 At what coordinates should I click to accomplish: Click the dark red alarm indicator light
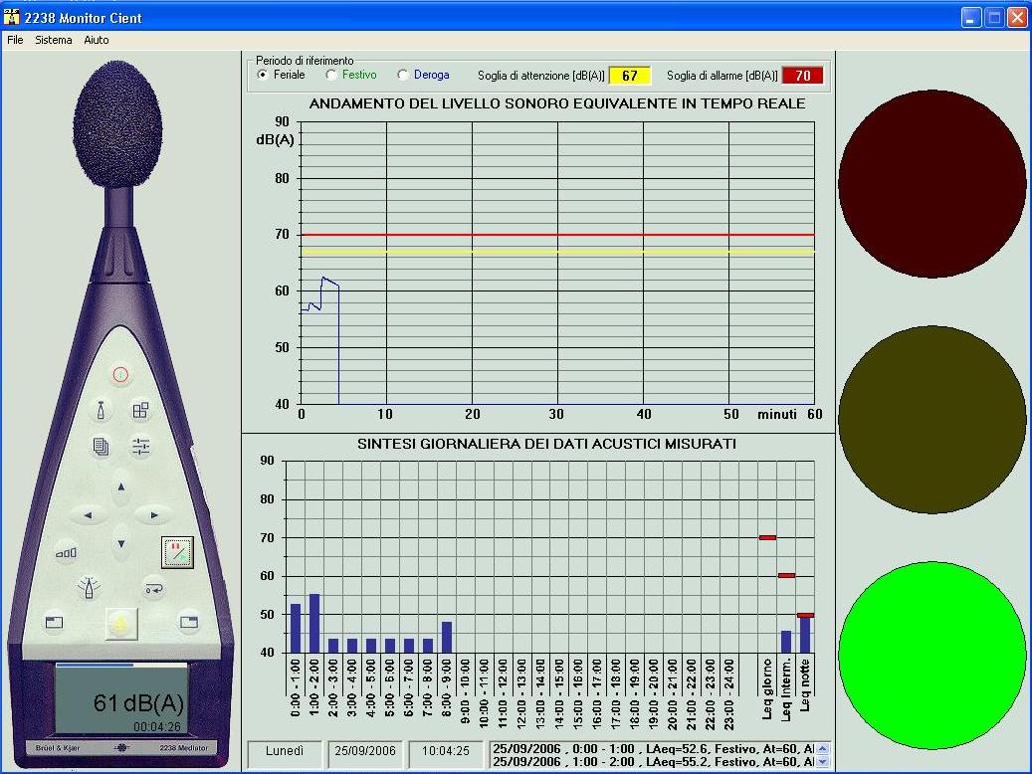click(931, 184)
